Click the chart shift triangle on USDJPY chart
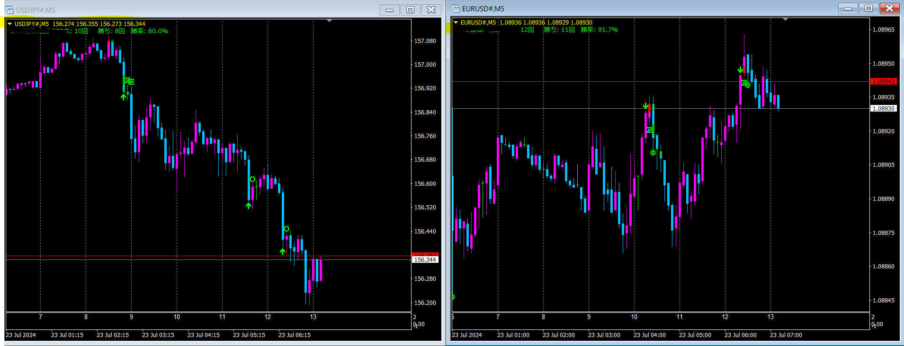904x346 pixels. click(329, 21)
